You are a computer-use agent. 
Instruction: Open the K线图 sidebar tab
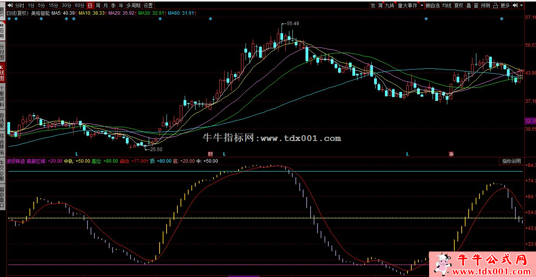click(x=3, y=73)
